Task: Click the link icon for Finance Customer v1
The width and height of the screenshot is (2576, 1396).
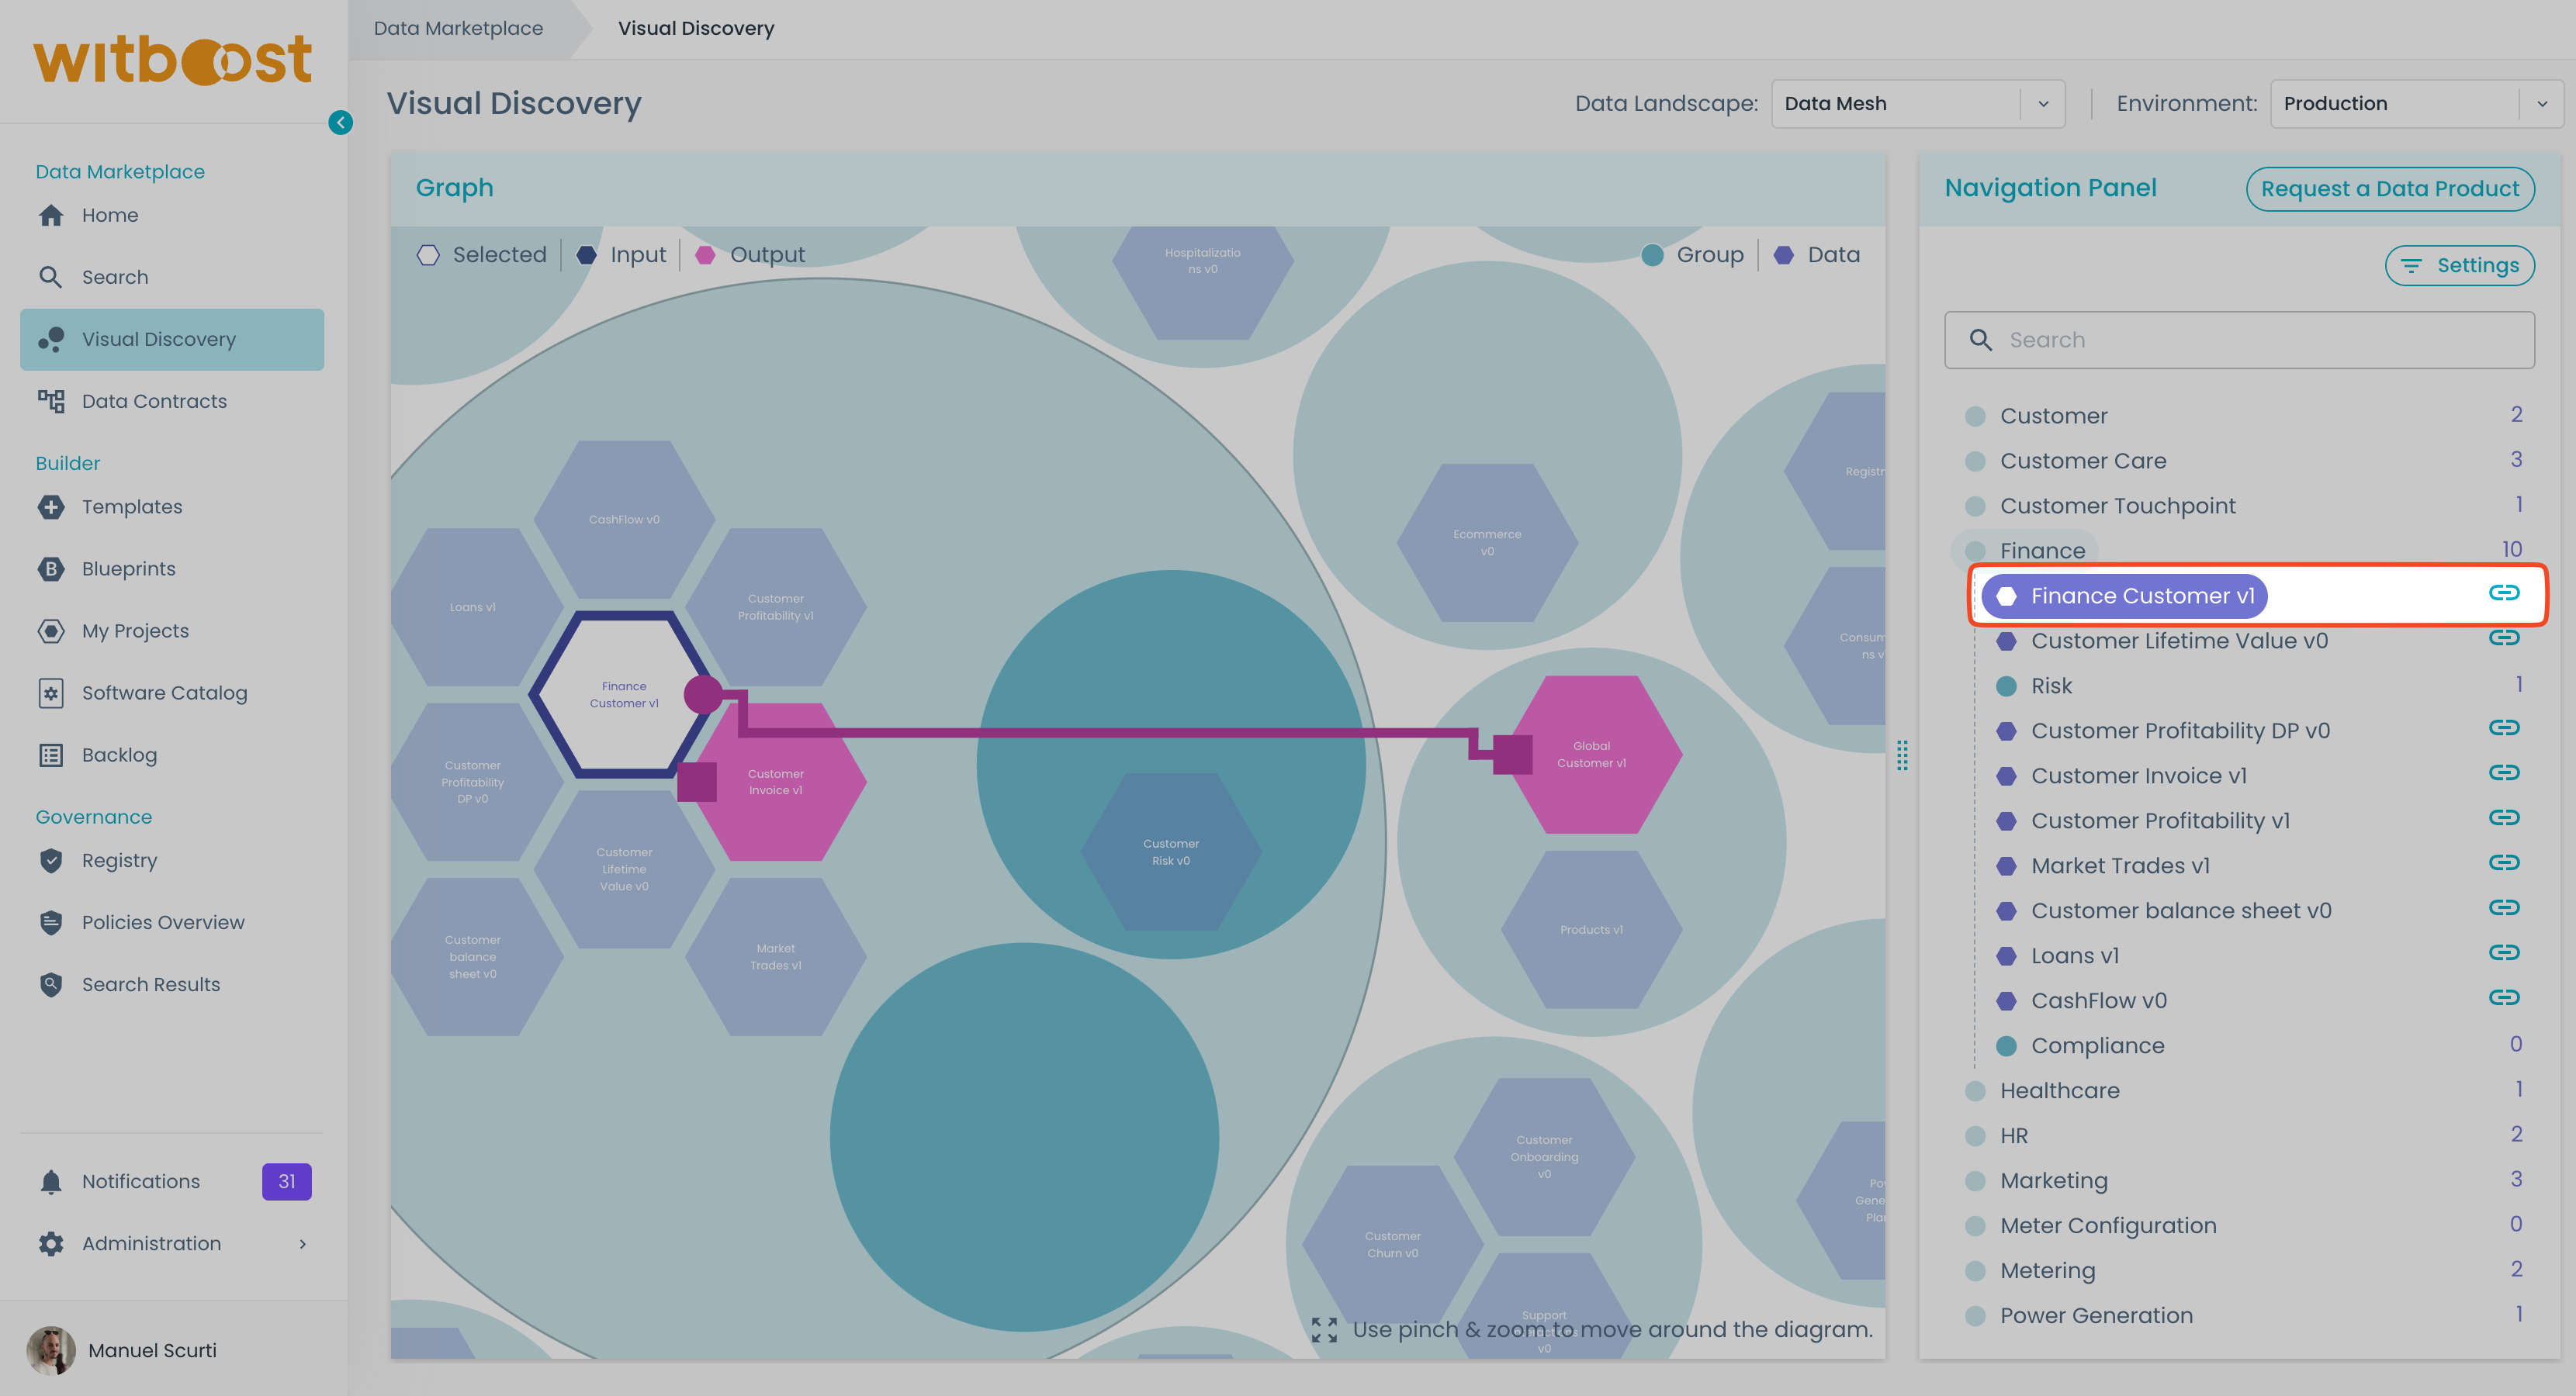Action: [2503, 593]
